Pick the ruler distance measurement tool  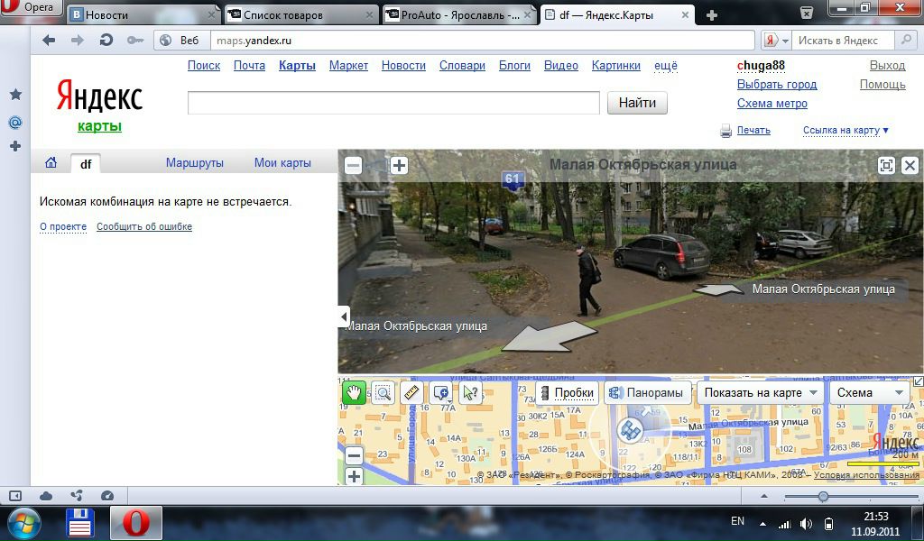(x=411, y=393)
